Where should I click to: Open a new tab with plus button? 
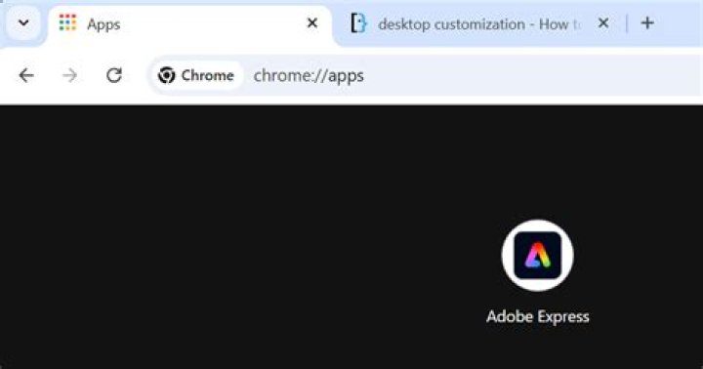(647, 22)
